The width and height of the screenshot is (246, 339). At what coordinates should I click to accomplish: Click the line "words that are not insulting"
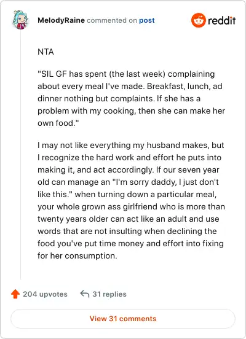click(x=127, y=231)
